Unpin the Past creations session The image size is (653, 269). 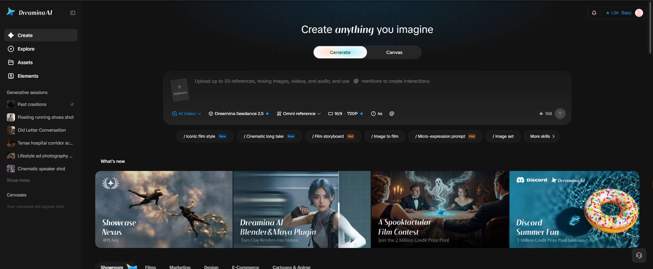pos(72,104)
